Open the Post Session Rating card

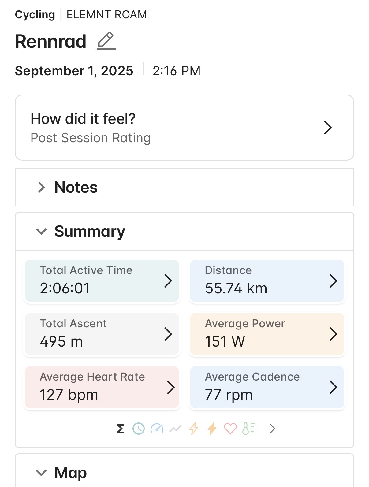[x=184, y=128]
